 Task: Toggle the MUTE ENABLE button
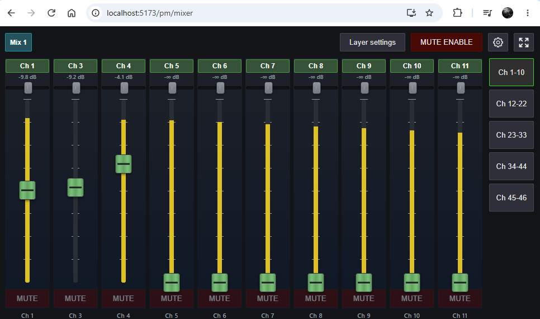point(446,42)
